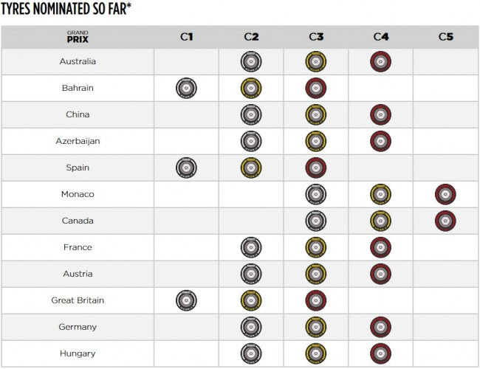Click the yellow tyre for Monaco C4

[381, 195]
